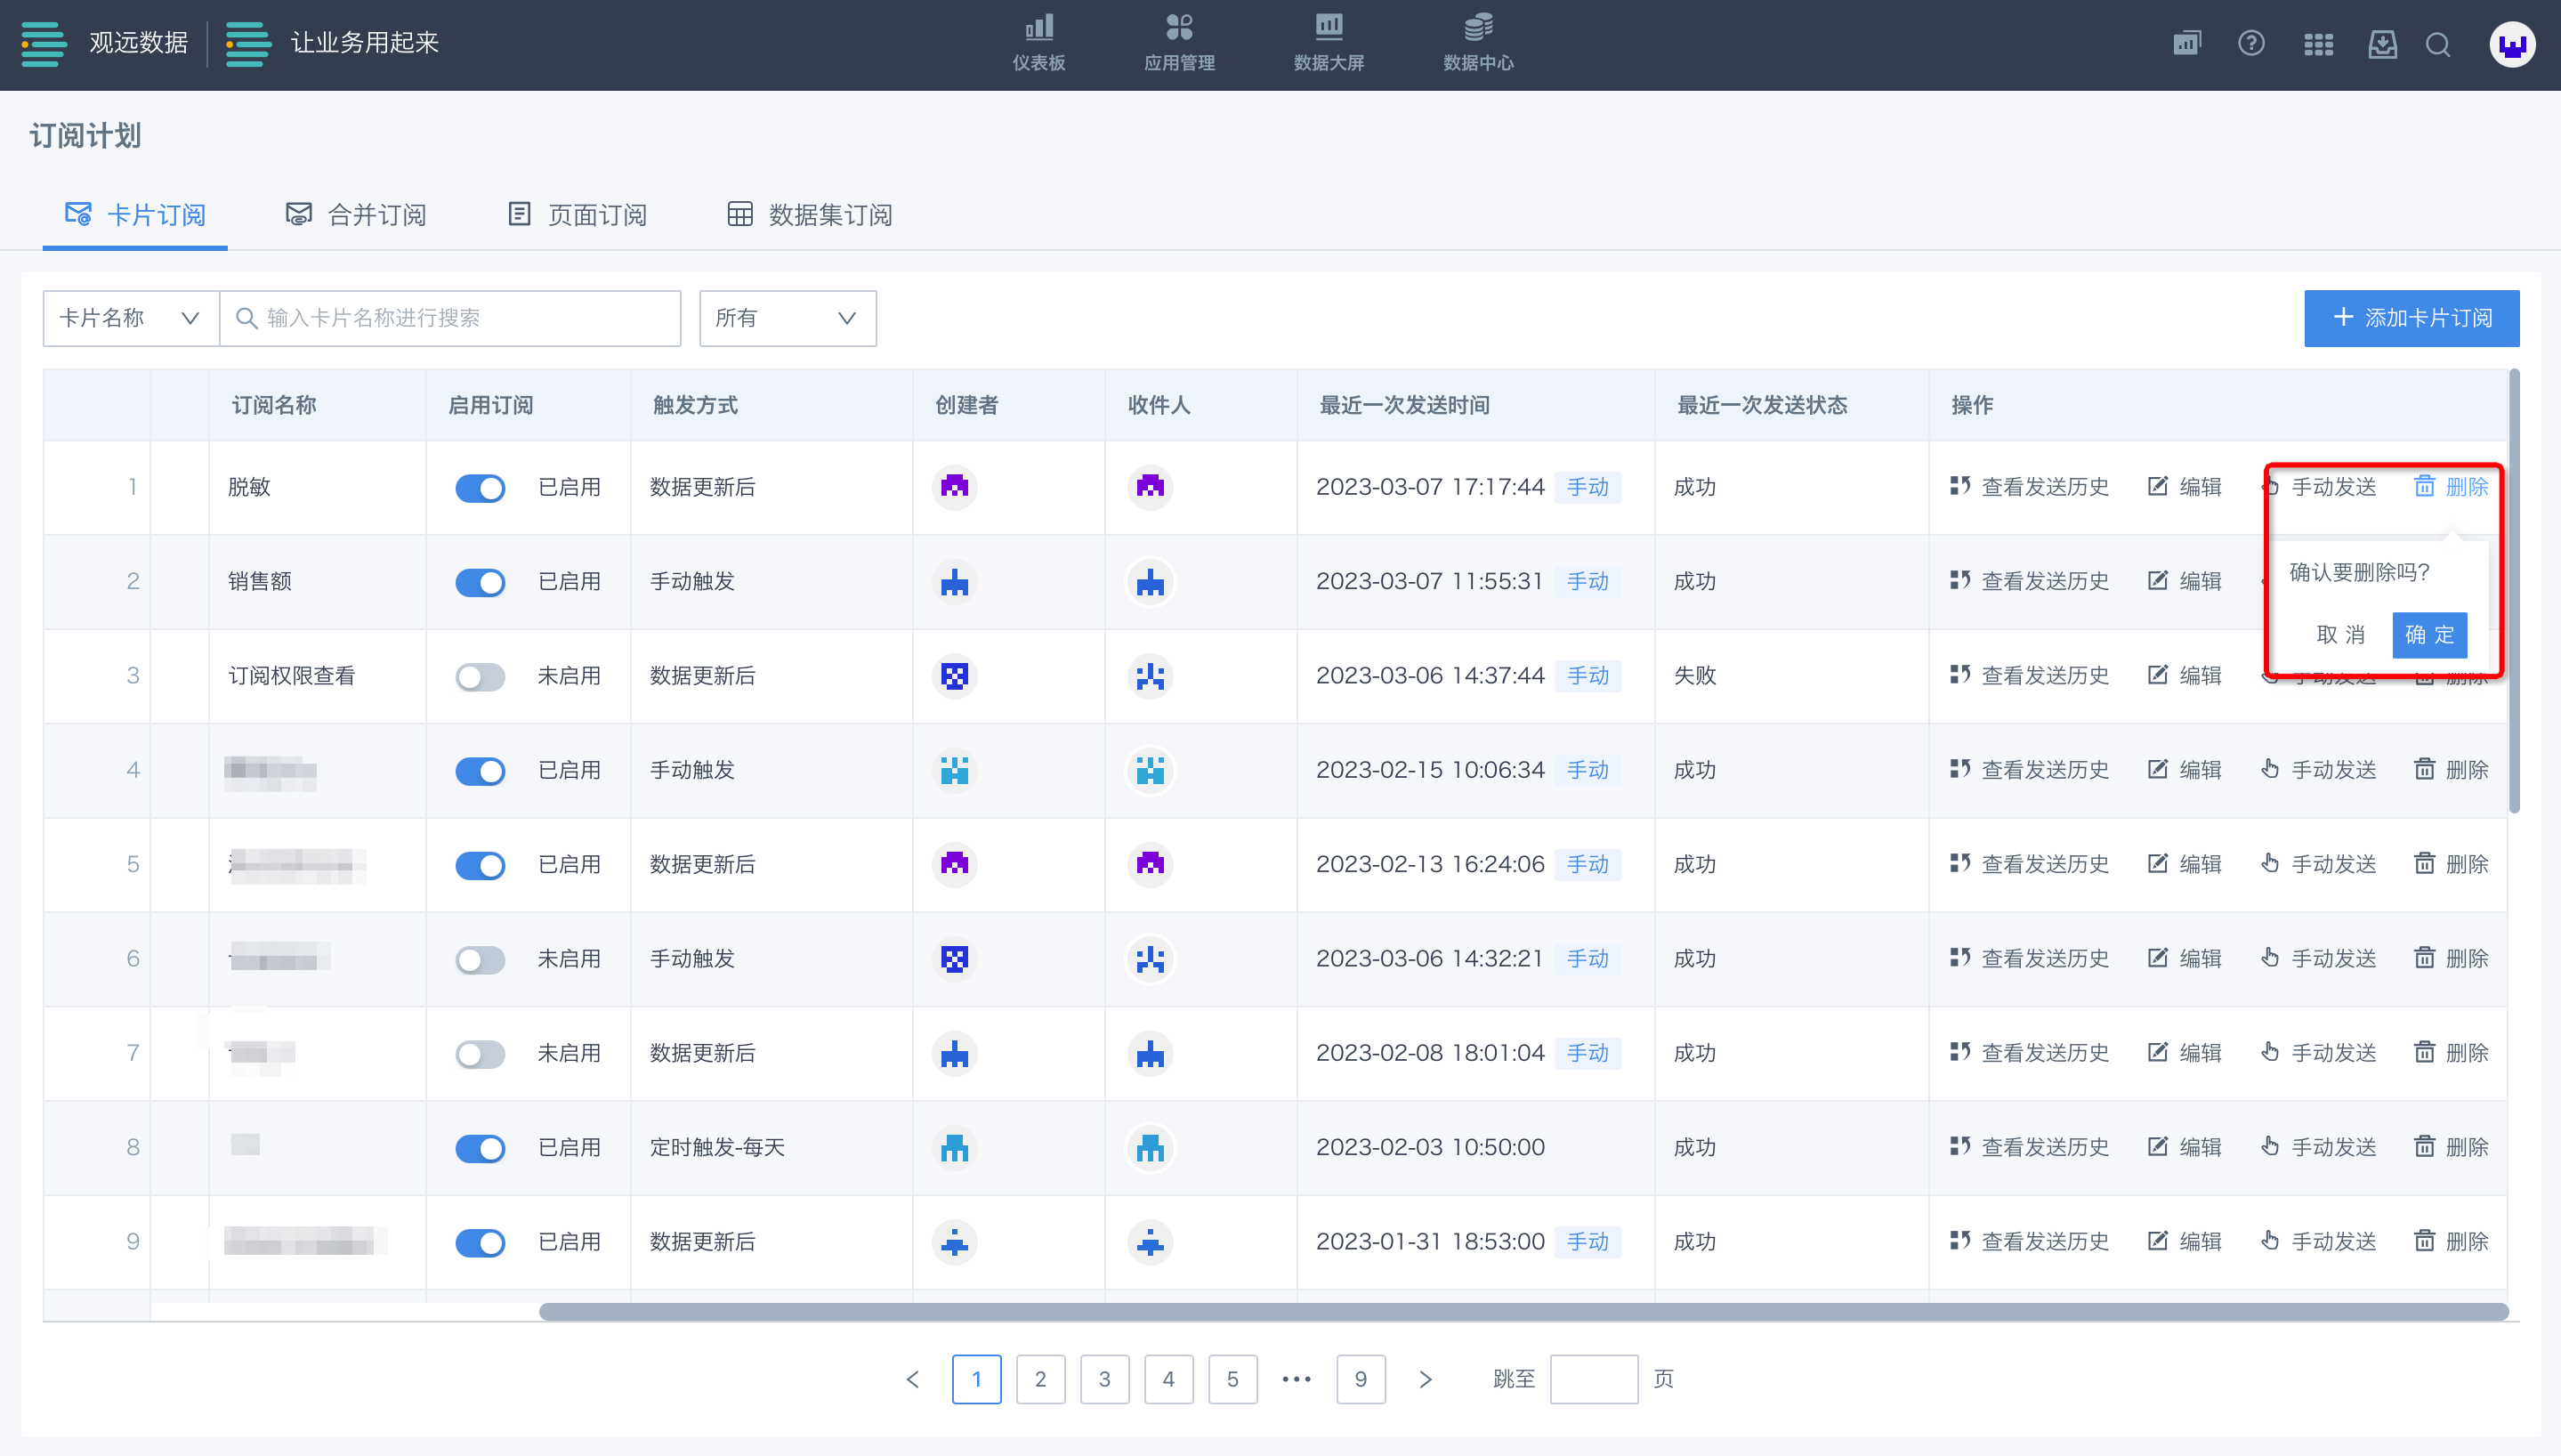The image size is (2561, 1456).
Task: Switch to 卡片订阅 tab
Action: [x=135, y=214]
